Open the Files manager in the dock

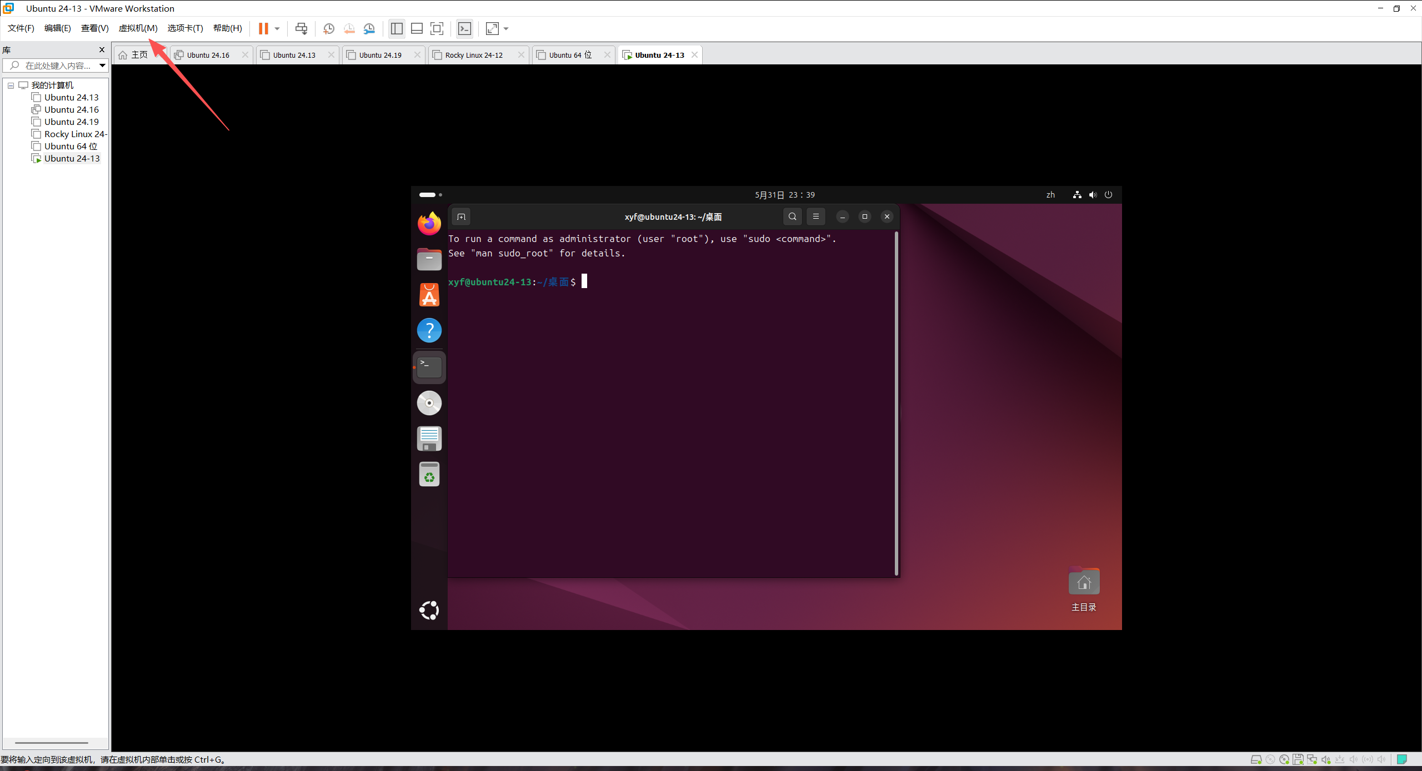pyautogui.click(x=429, y=259)
